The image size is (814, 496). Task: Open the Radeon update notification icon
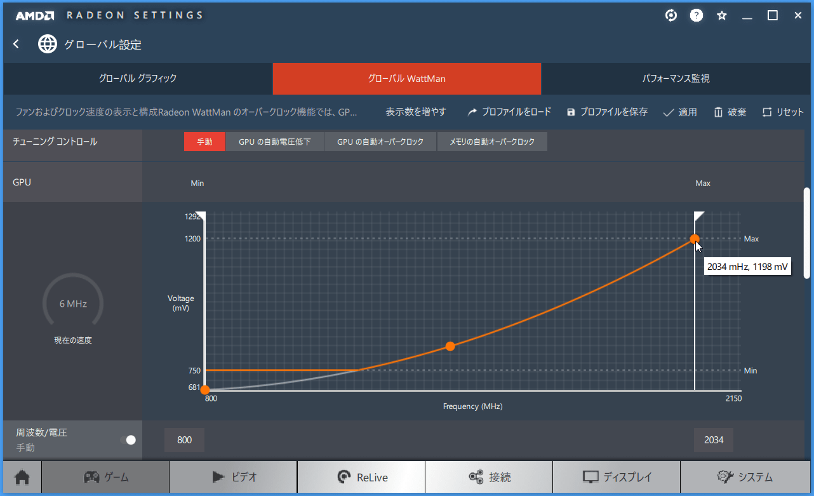(x=671, y=15)
